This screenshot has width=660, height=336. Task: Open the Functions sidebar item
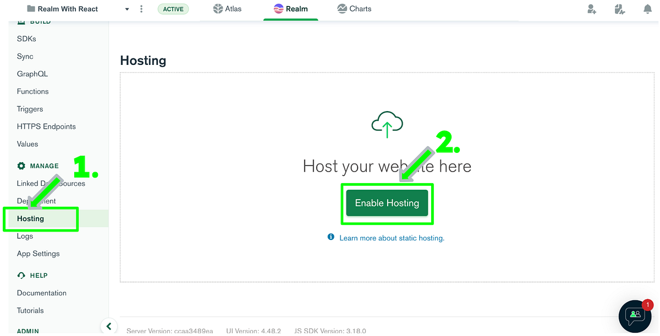pyautogui.click(x=32, y=91)
